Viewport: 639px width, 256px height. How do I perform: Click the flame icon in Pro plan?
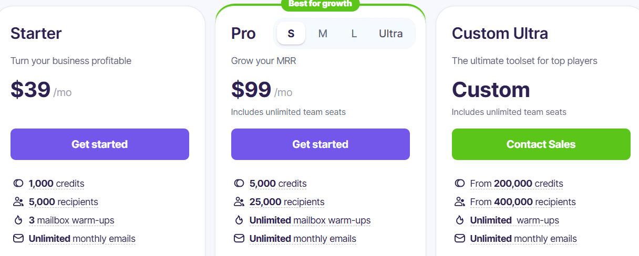(239, 220)
